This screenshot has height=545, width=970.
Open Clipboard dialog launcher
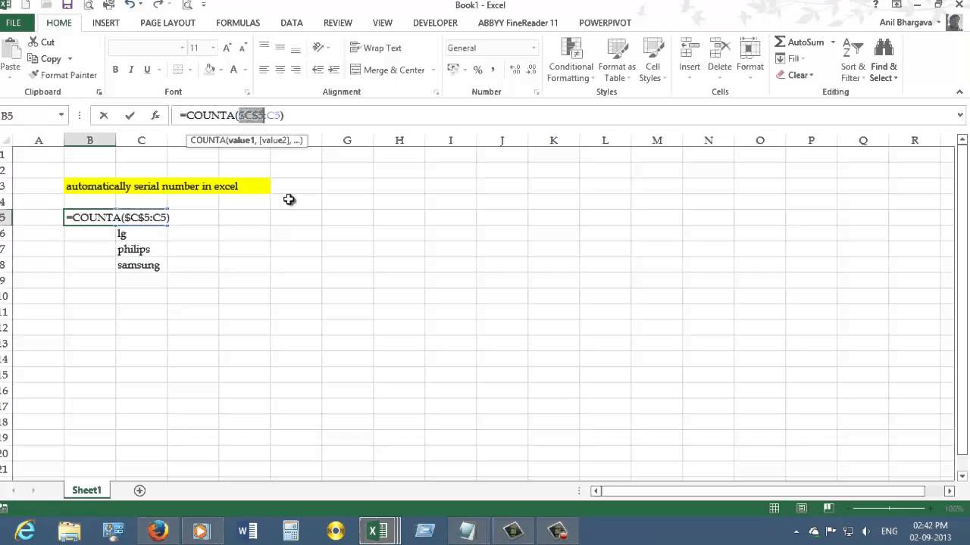(x=99, y=92)
